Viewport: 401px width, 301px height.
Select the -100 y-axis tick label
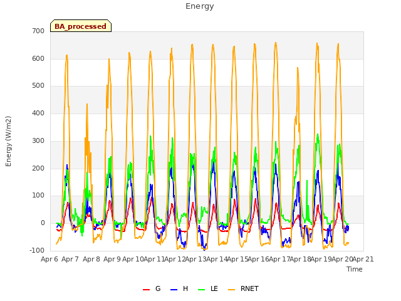pos(37,250)
